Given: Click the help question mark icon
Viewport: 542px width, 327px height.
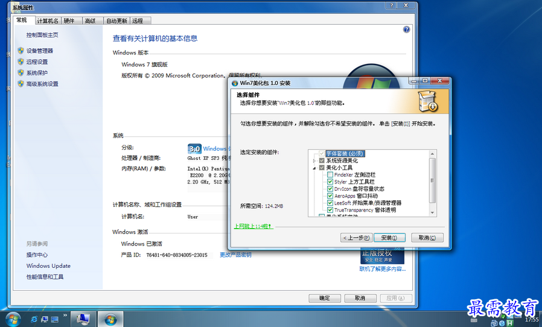Looking at the screenshot, I should click(x=407, y=30).
